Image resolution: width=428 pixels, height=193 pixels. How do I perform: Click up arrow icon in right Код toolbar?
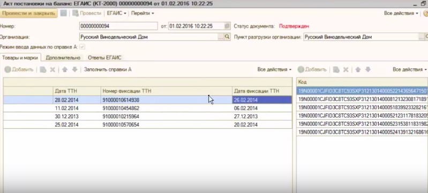click(x=358, y=70)
